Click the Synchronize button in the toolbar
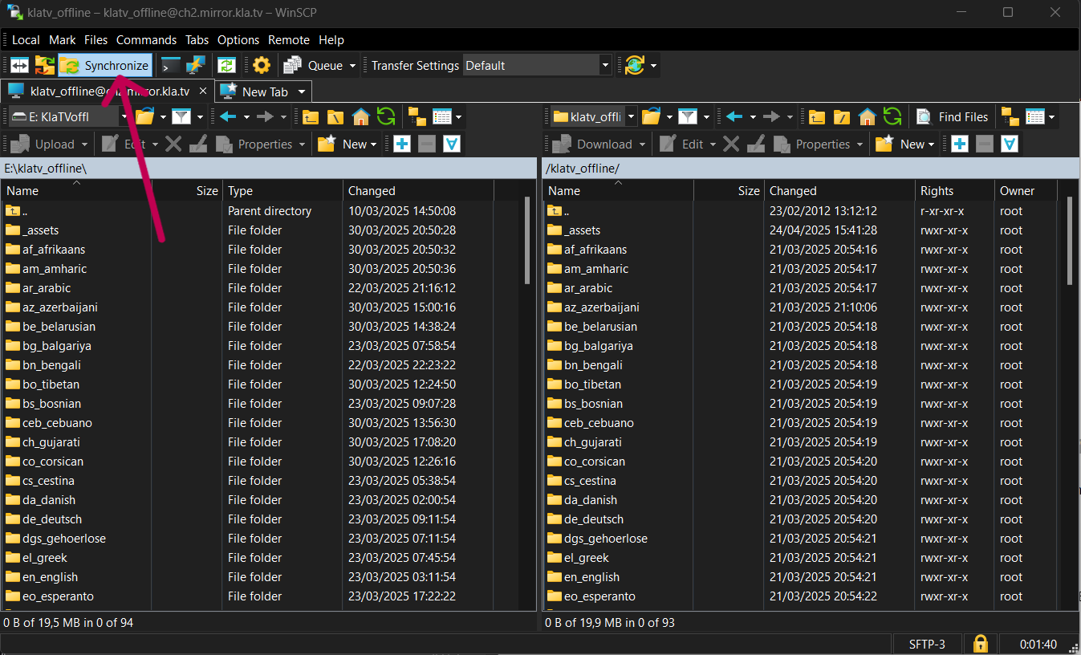This screenshot has height=655, width=1081. [104, 66]
